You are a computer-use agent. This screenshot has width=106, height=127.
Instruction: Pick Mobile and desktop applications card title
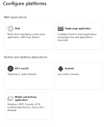26,99
